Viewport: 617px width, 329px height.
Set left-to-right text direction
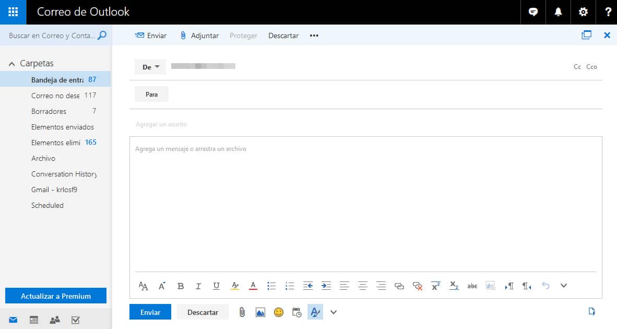click(509, 286)
